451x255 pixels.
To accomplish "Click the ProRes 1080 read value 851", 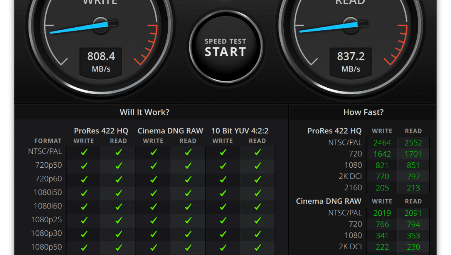I will 413,165.
